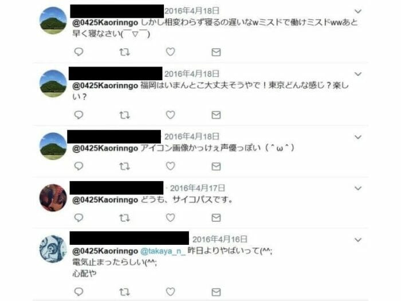Open the 2016年4月17日 timestamp link
The width and height of the screenshot is (401, 301).
198,189
